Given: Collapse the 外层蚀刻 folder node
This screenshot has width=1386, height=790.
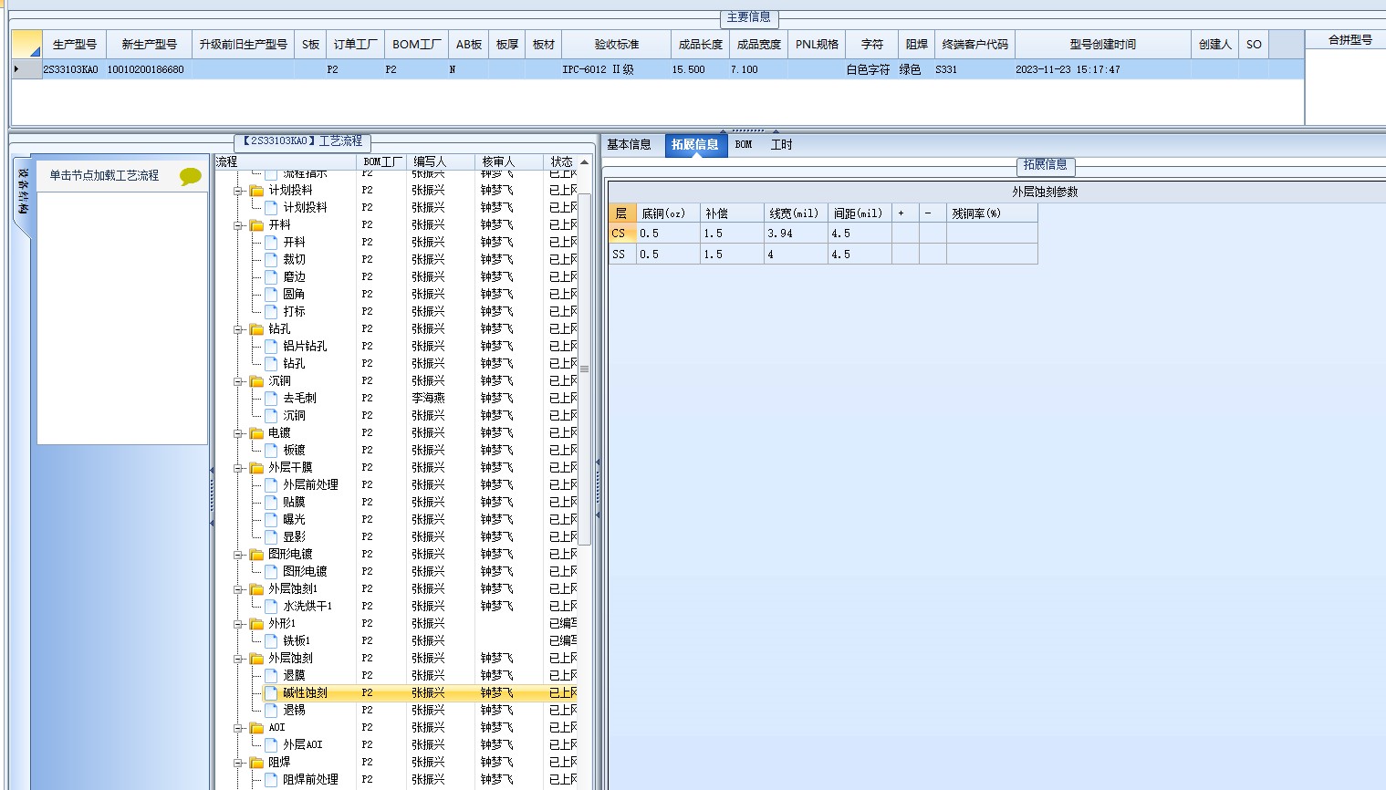Looking at the screenshot, I should (x=239, y=659).
